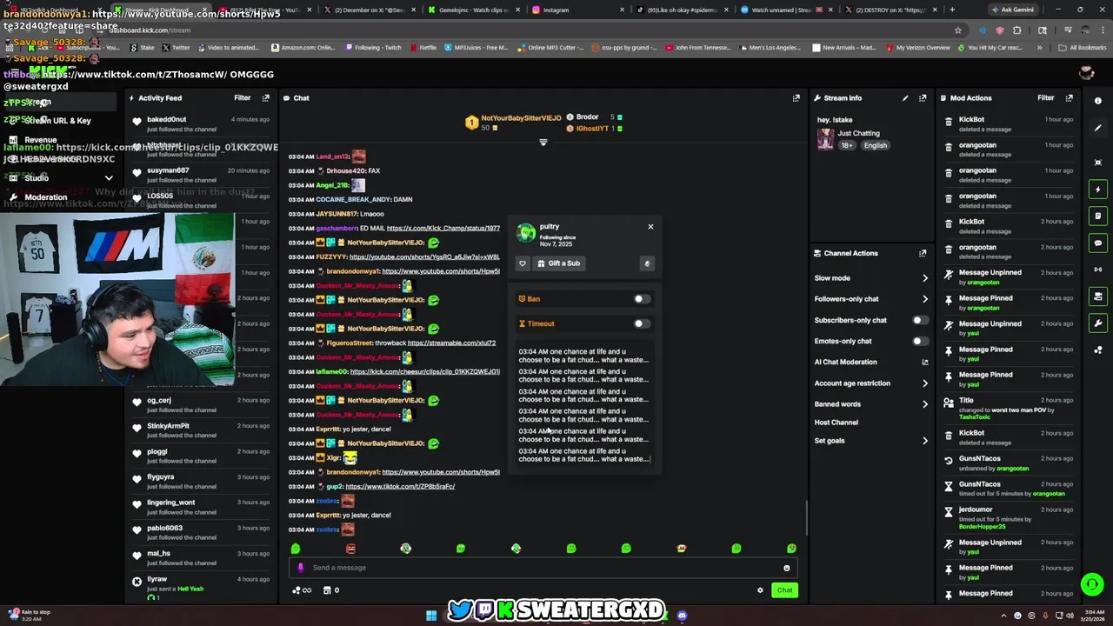This screenshot has height=626, width=1113.
Task: Open weather Rain to stop widget
Action: (29, 615)
